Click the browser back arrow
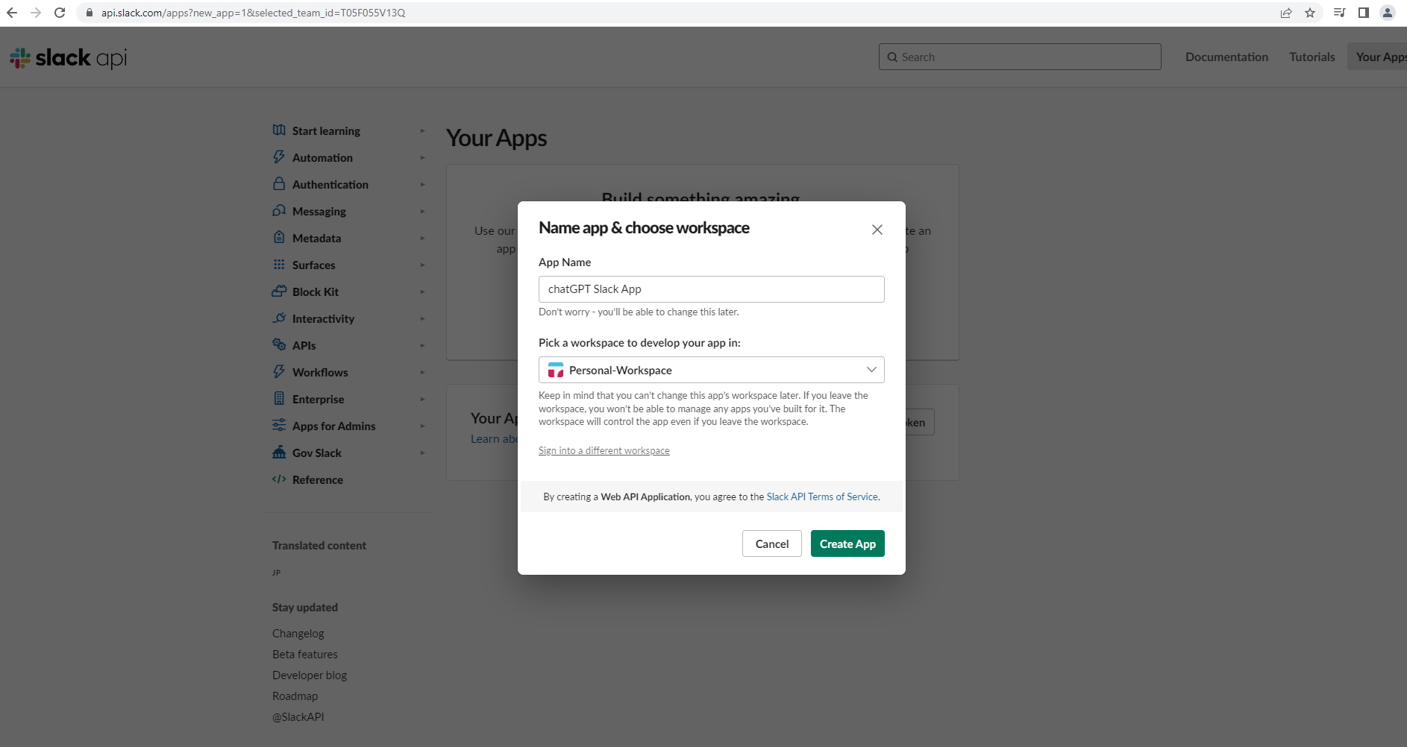Viewport: 1407px width, 747px height. (12, 13)
